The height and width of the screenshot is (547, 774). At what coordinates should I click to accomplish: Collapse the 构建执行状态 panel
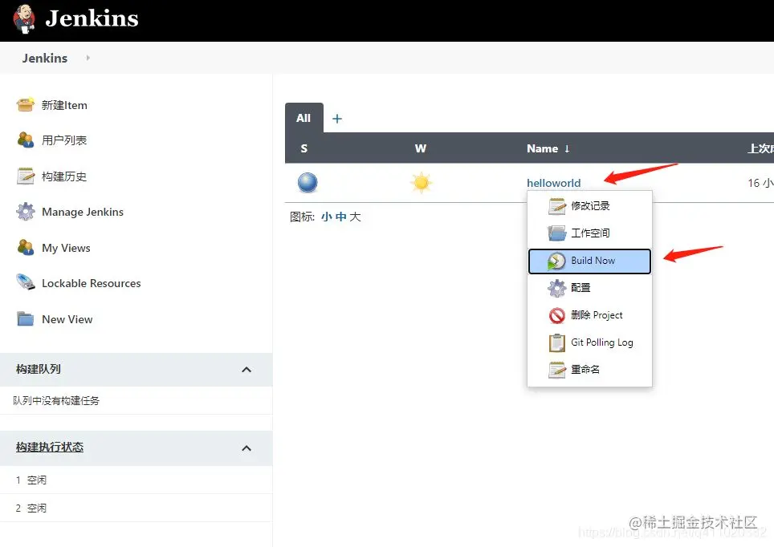(246, 448)
